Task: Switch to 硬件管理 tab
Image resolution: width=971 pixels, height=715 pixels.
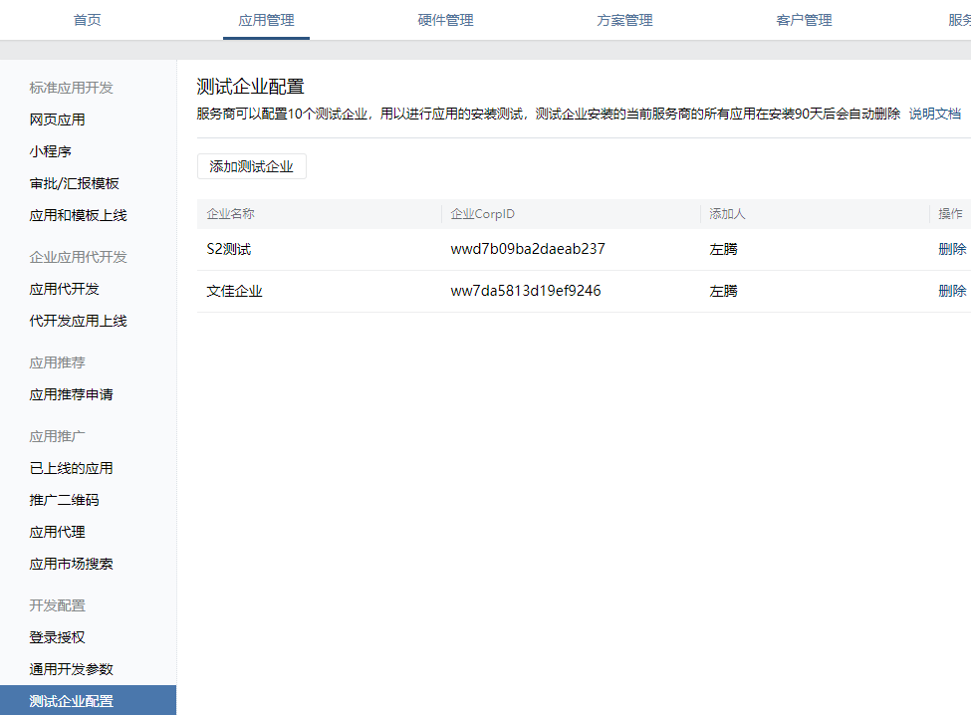Action: pos(445,20)
